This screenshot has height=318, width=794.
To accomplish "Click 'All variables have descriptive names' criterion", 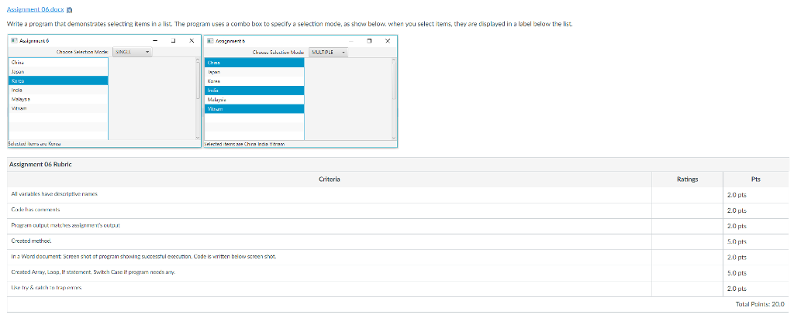I will [x=54, y=195].
